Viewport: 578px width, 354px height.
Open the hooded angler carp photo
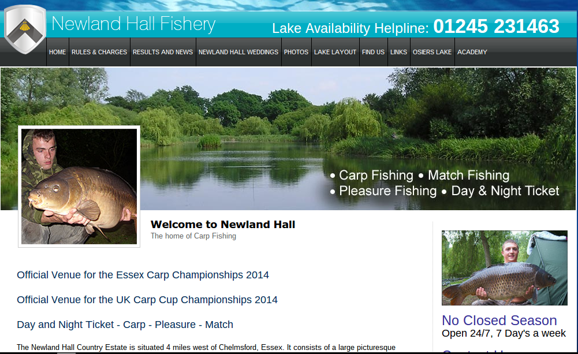tap(79, 186)
